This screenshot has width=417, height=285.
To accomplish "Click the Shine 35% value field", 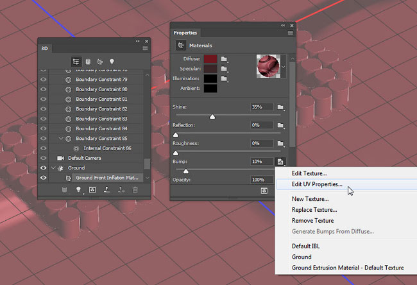I will (x=262, y=107).
